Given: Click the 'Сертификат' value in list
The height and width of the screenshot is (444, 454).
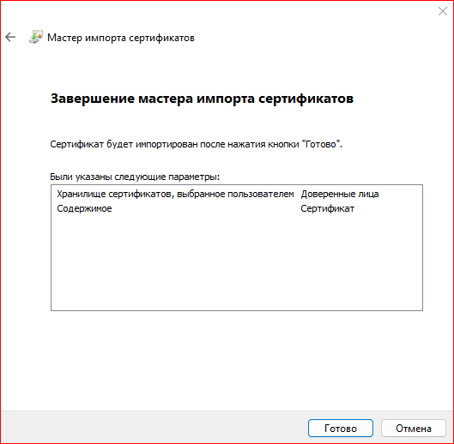Looking at the screenshot, I should pos(328,208).
